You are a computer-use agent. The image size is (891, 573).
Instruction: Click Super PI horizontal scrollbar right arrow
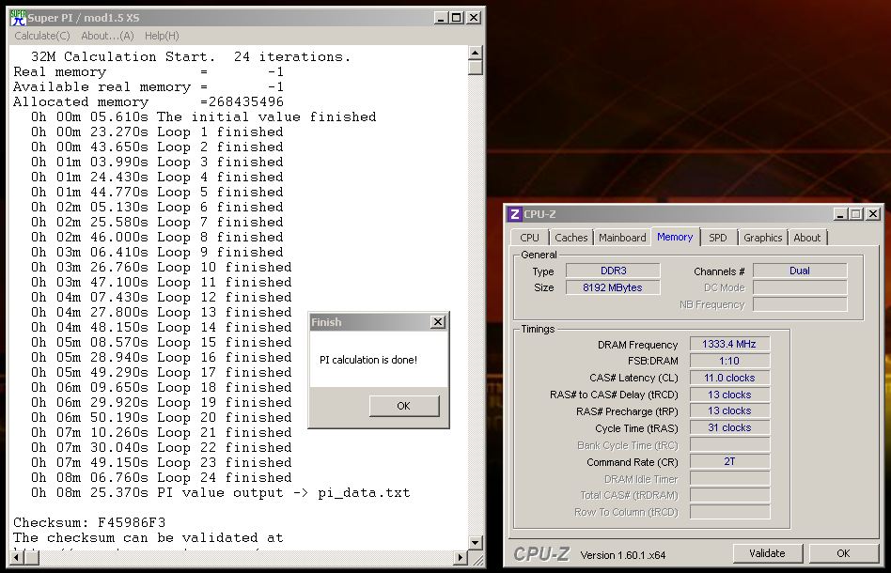tap(461, 558)
